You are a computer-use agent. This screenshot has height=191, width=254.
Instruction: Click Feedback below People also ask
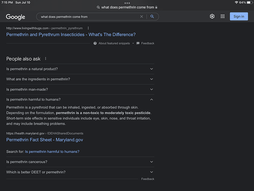(148, 179)
